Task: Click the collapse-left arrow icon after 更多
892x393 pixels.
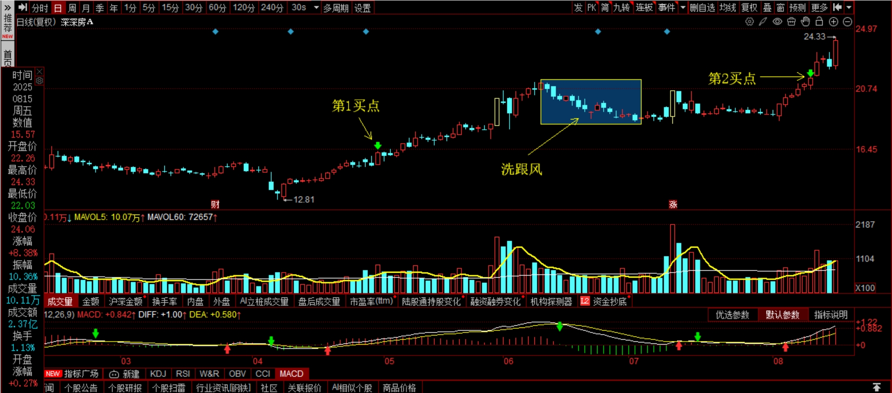Action: coord(837,7)
